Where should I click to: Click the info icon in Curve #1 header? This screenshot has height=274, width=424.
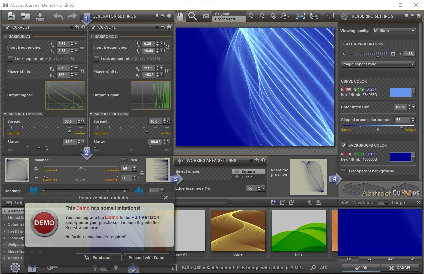point(83,27)
